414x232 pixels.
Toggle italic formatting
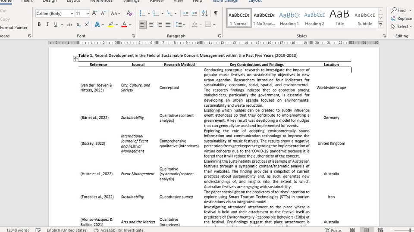pyautogui.click(x=47, y=25)
